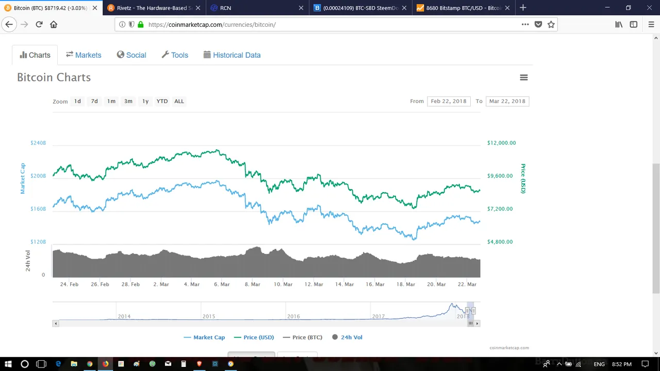Open Mail app from taskbar
The image size is (660, 371).
[x=168, y=364]
